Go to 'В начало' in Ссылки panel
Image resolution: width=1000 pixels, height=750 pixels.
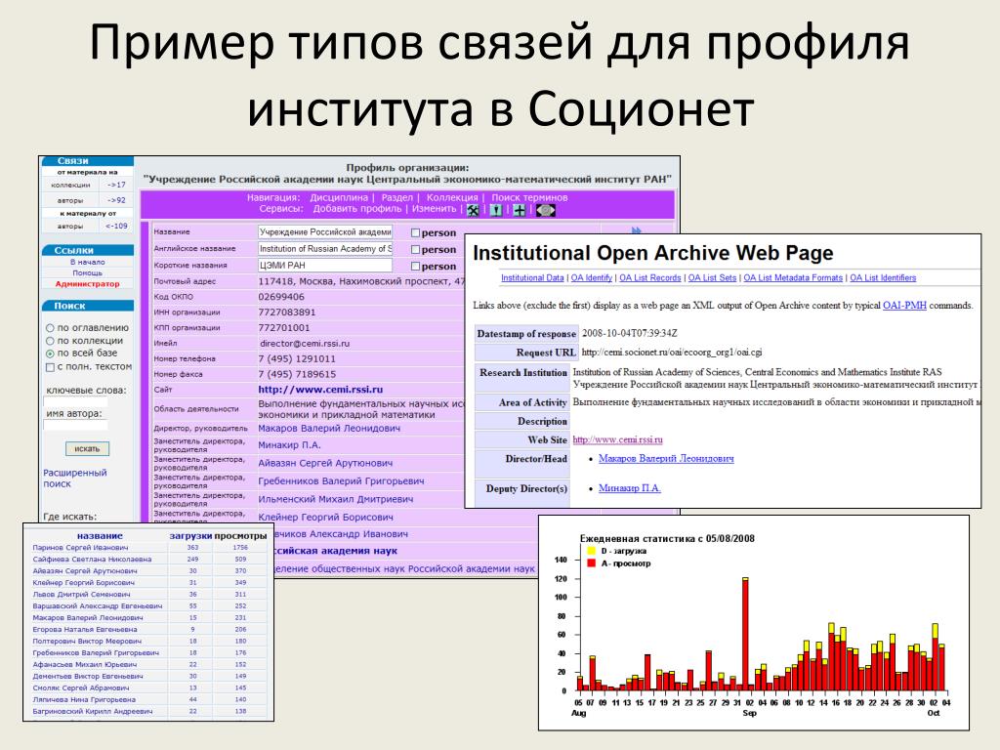point(87,262)
